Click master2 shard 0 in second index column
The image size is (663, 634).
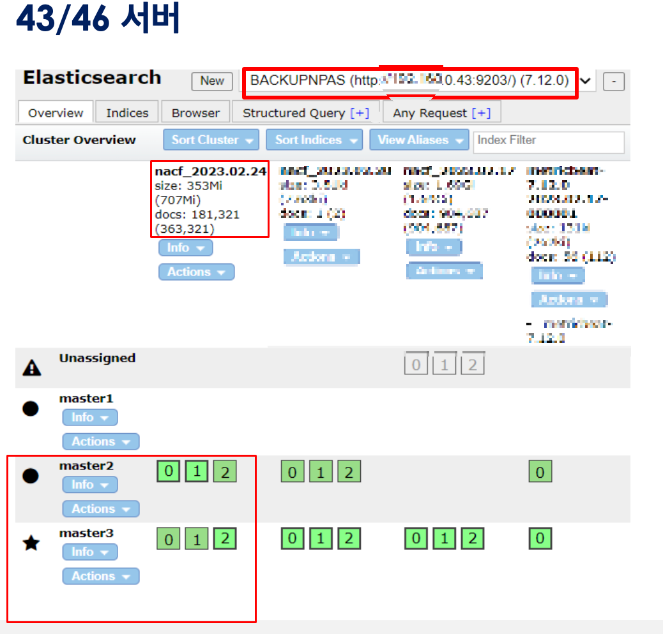[292, 471]
